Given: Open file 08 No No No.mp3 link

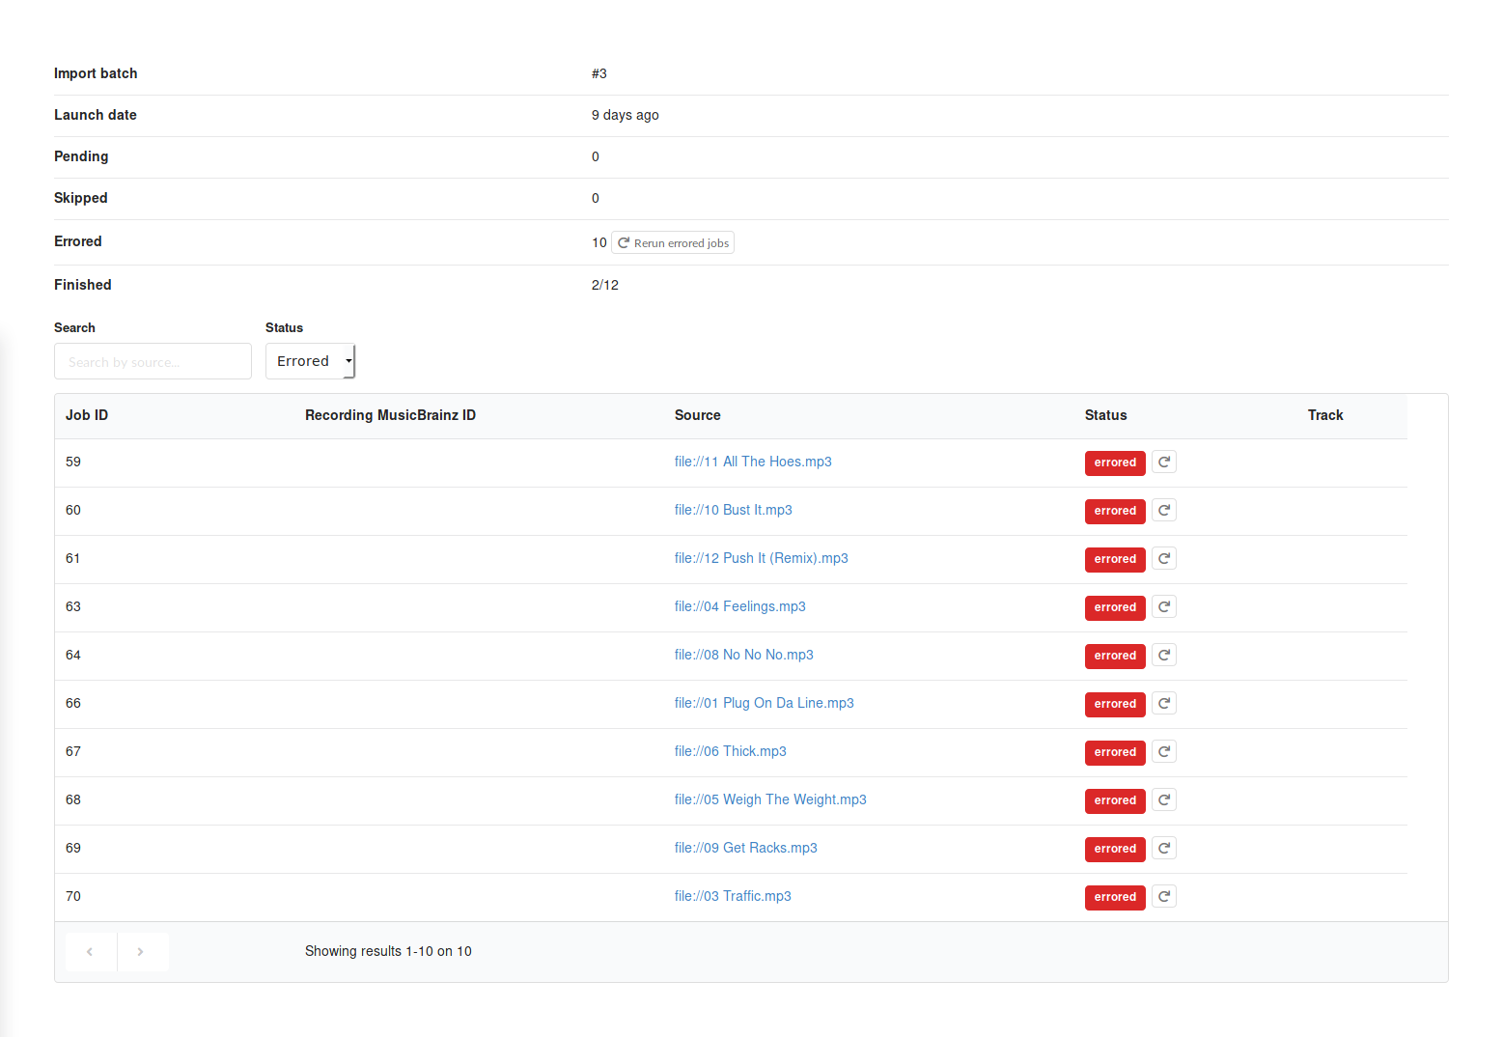Looking at the screenshot, I should 743,655.
